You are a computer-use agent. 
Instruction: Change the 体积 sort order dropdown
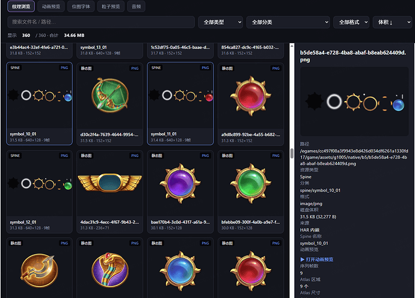(392, 22)
